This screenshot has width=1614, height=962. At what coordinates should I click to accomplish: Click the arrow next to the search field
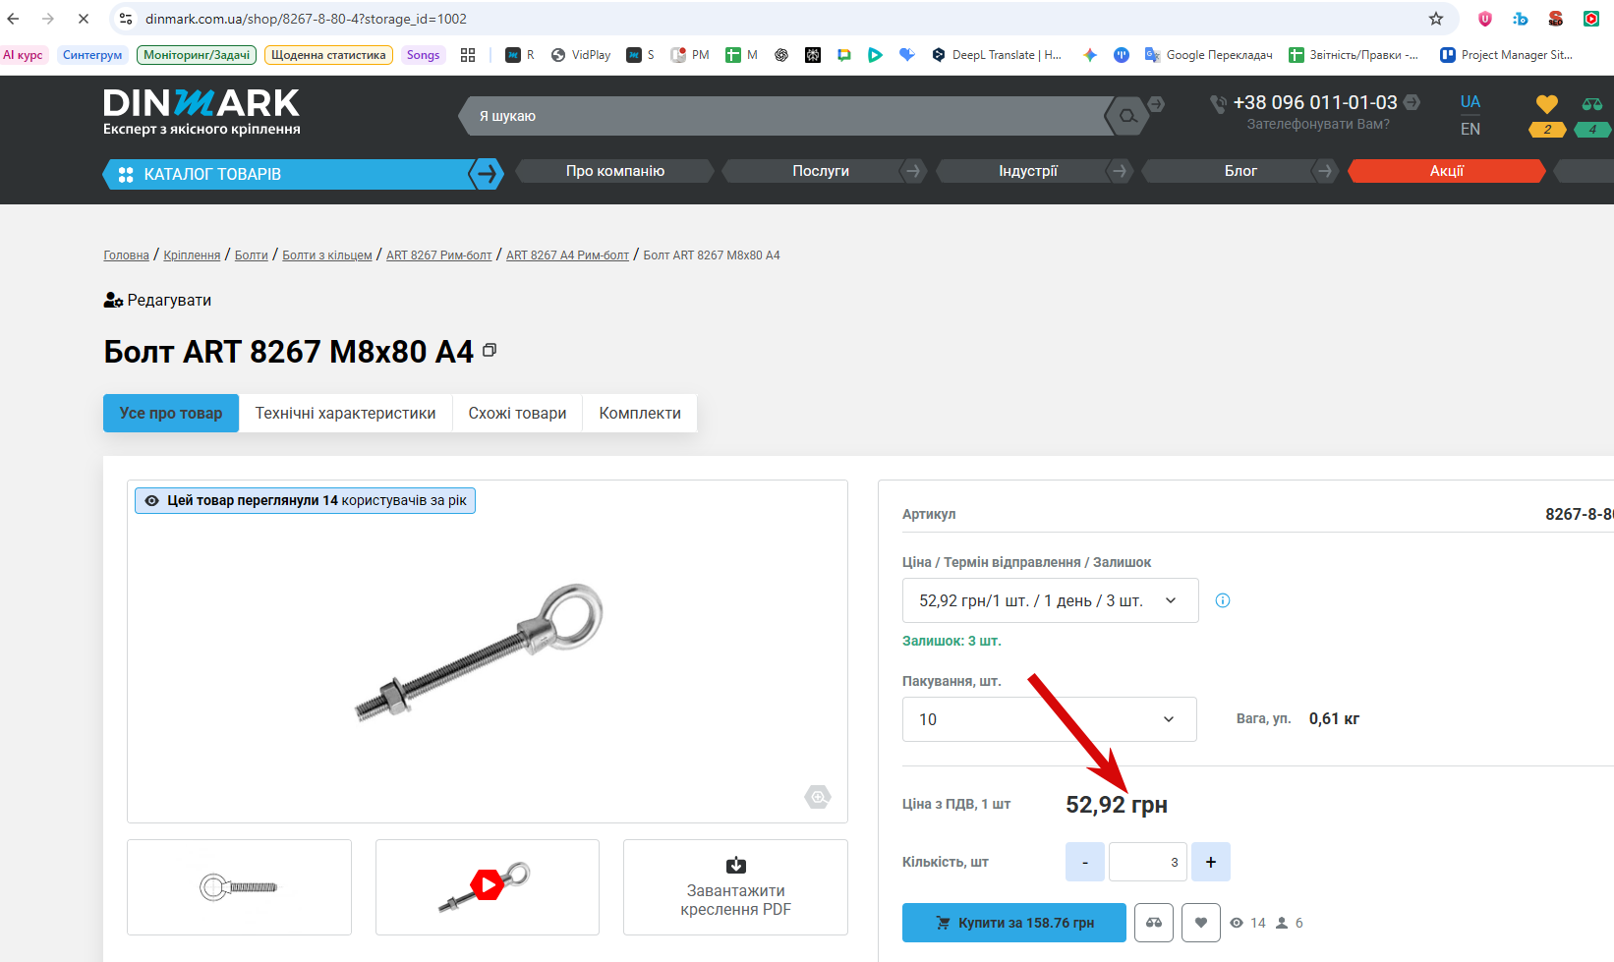(1157, 103)
